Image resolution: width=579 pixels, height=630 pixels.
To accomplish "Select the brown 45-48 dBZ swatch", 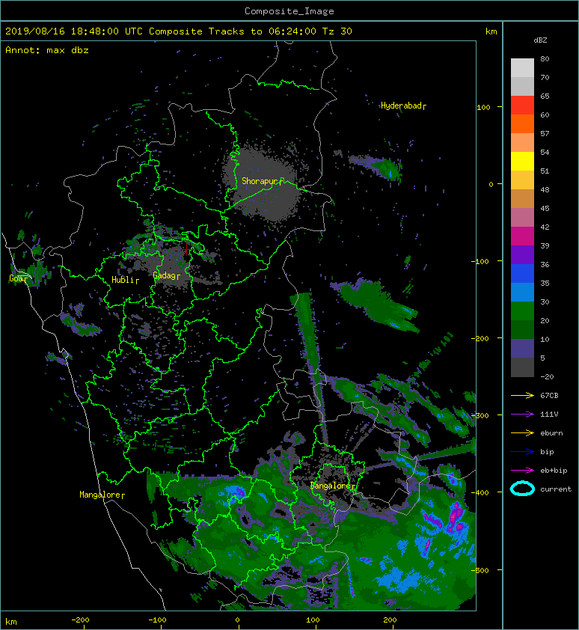I will (x=522, y=199).
